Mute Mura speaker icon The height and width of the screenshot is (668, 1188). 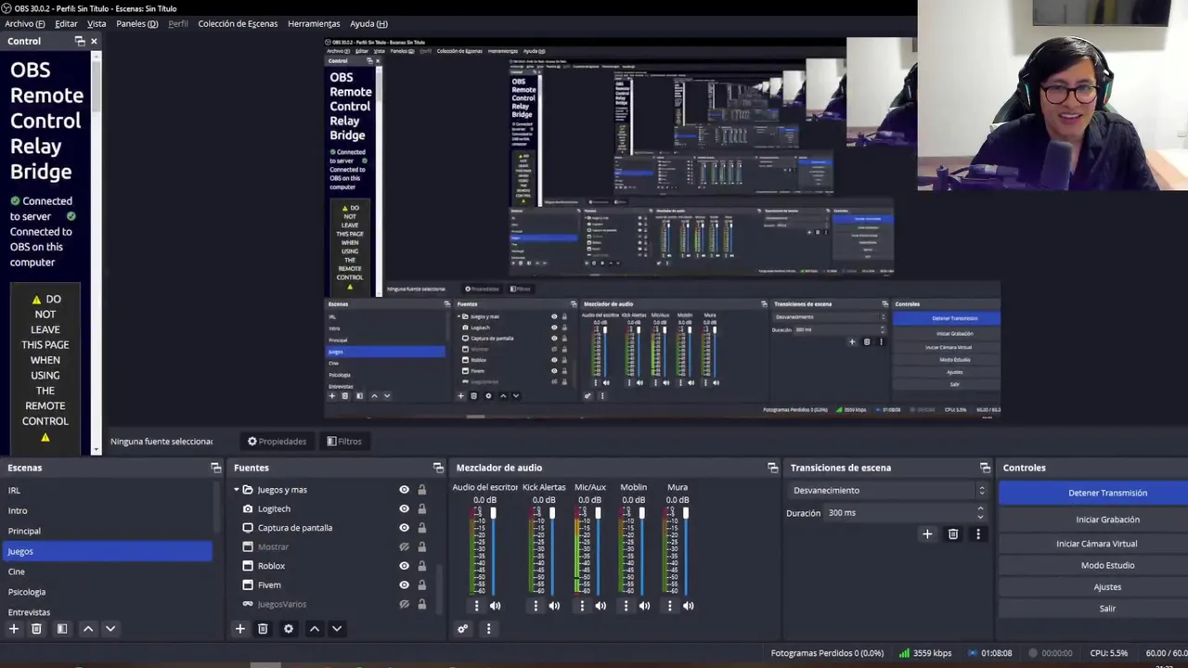(x=689, y=606)
